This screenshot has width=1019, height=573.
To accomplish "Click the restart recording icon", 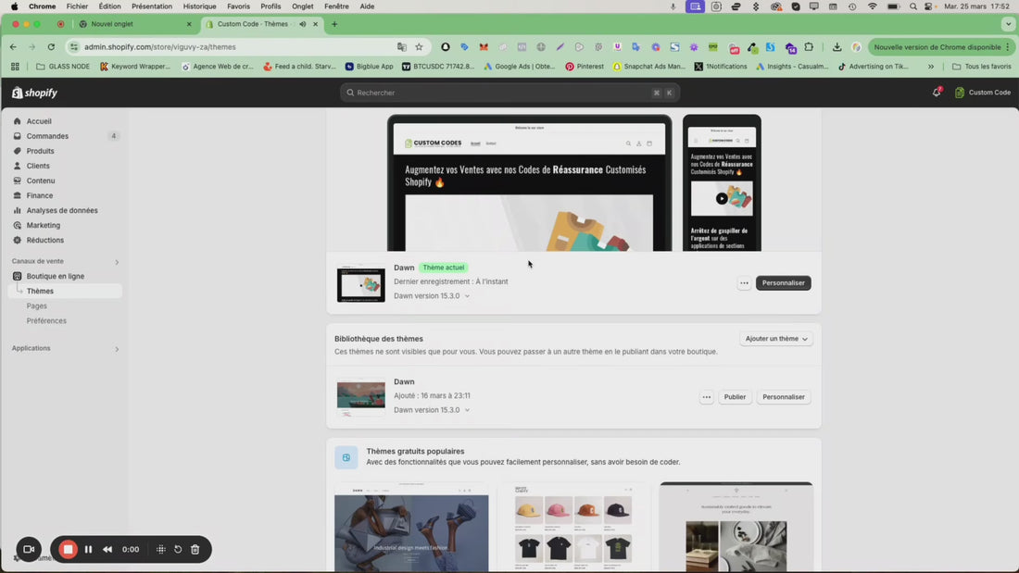I will [x=178, y=549].
